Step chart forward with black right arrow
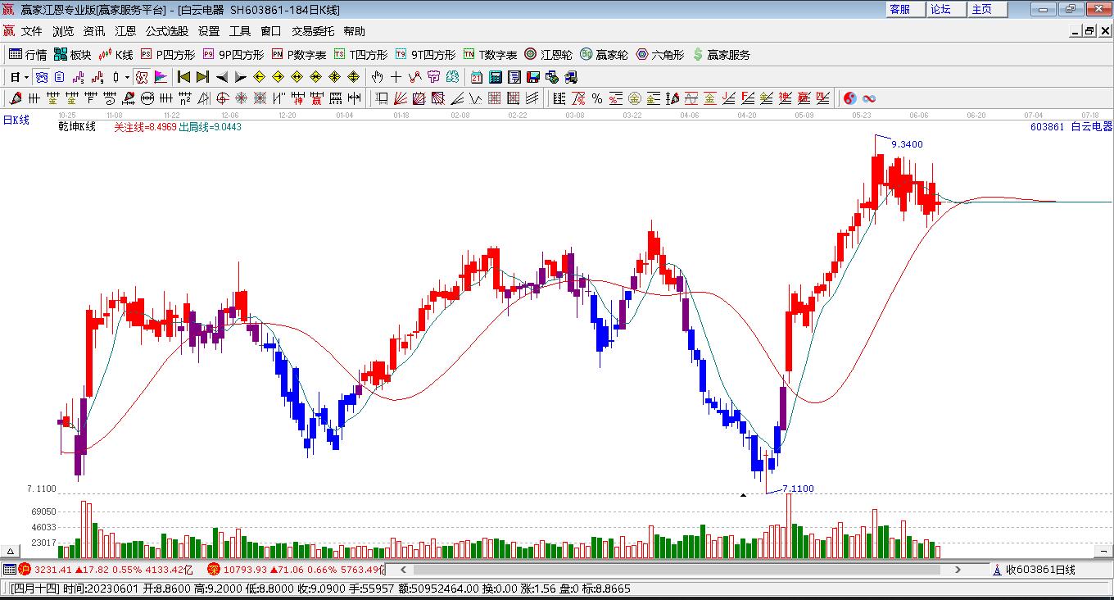Screen dimensions: 1114x600 tap(240, 77)
